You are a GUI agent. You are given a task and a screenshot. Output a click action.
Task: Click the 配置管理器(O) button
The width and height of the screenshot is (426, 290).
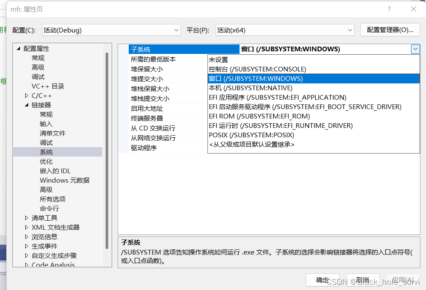point(390,30)
